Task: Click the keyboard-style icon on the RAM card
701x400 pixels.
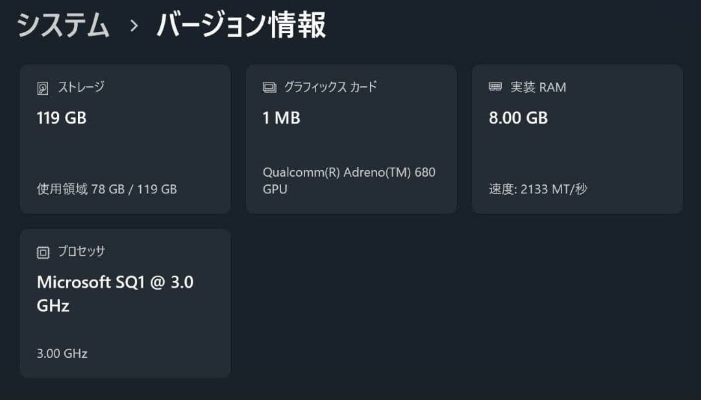Action: (x=495, y=87)
